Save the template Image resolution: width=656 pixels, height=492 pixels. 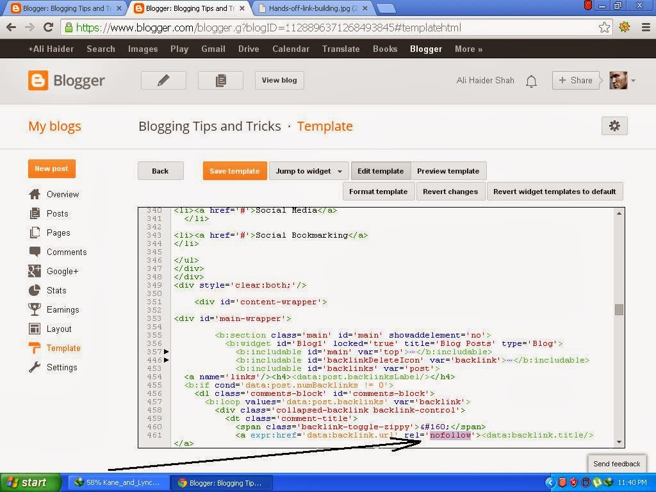tap(234, 170)
